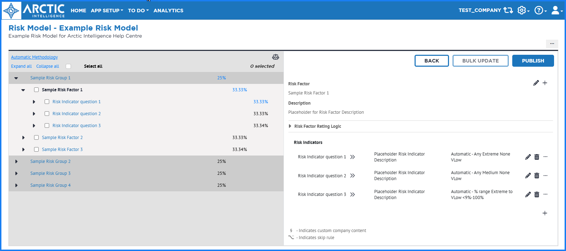Delete Risk Indicator question 3
The image size is (566, 251).
tap(536, 194)
